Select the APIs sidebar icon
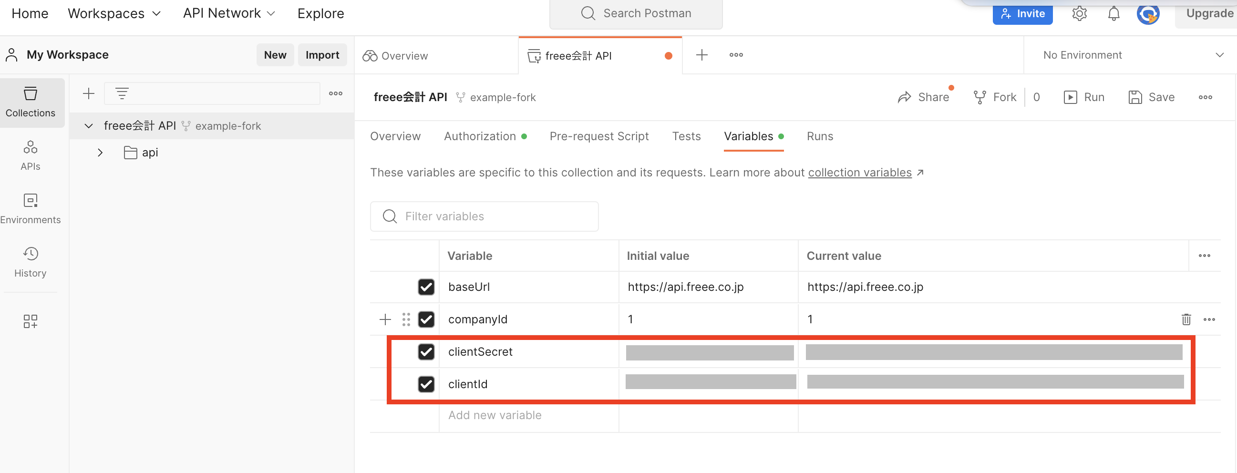 click(x=30, y=155)
